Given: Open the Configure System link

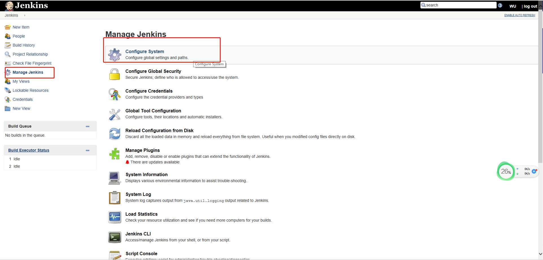Looking at the screenshot, I should click(x=145, y=51).
